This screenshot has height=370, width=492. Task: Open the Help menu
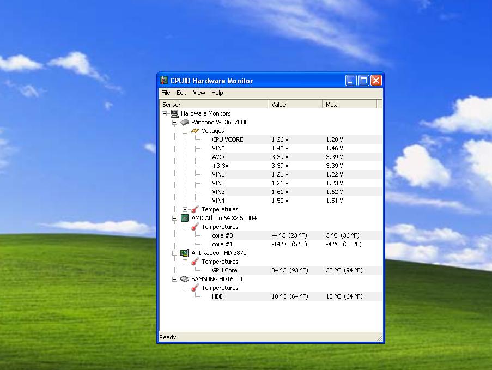[217, 93]
